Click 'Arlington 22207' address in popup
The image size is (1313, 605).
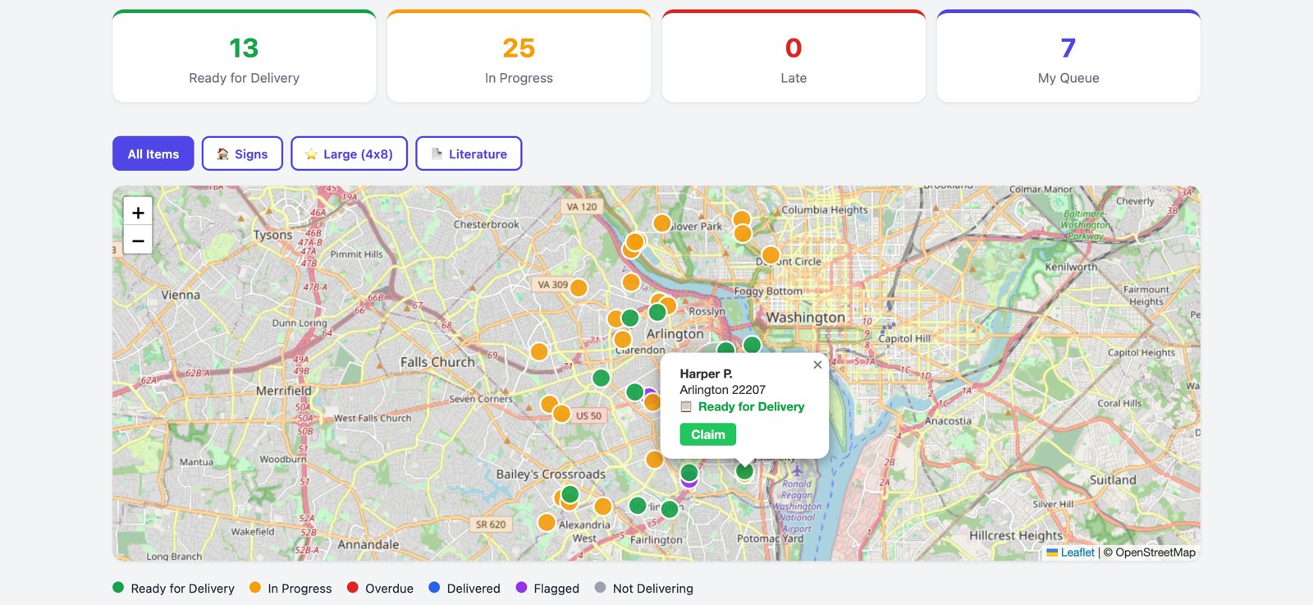tap(723, 390)
